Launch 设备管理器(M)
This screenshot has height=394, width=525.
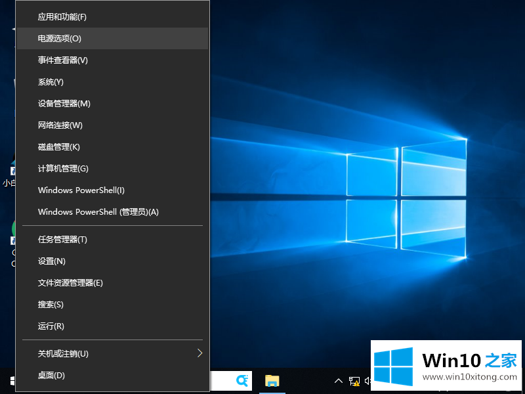tap(112, 104)
